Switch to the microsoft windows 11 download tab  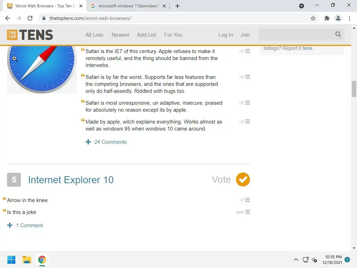click(129, 6)
